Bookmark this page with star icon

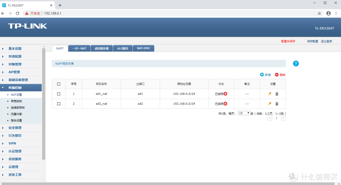[319, 13]
